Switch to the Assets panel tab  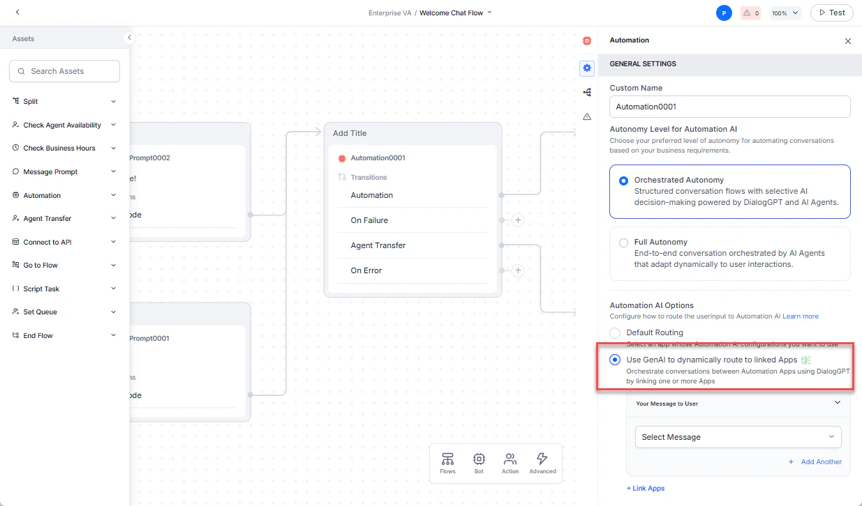[24, 38]
